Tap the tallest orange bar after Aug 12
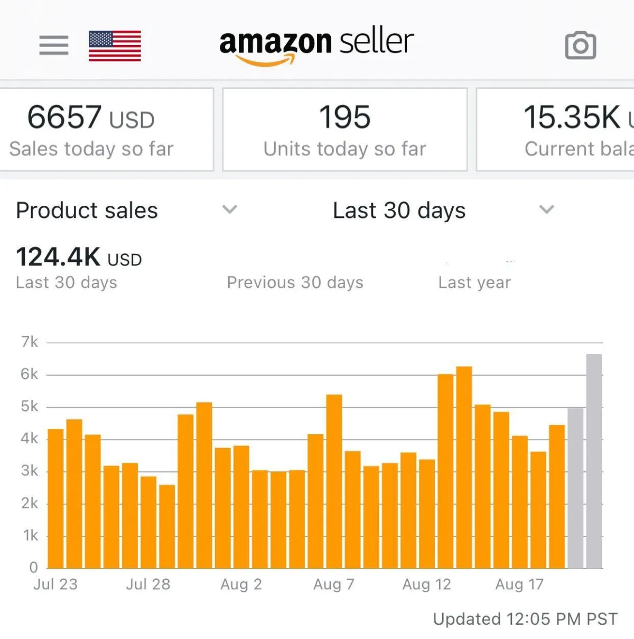Screen dimensions: 634x639 [464, 468]
